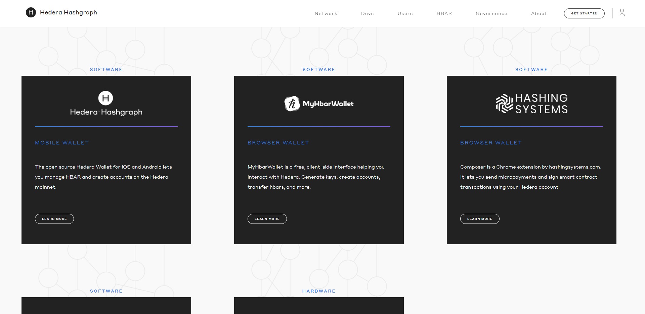The width and height of the screenshot is (645, 314).
Task: Click Learn More under Mobile Wallet
Action: tap(54, 219)
